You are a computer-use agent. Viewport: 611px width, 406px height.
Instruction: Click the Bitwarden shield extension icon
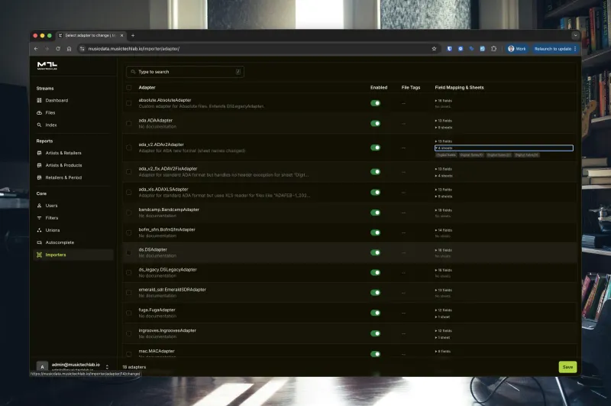coord(449,49)
